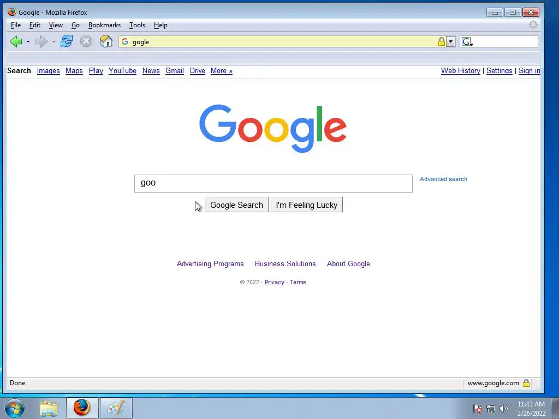Image resolution: width=559 pixels, height=419 pixels.
Task: Open the Terms link in footer
Action: (298, 282)
